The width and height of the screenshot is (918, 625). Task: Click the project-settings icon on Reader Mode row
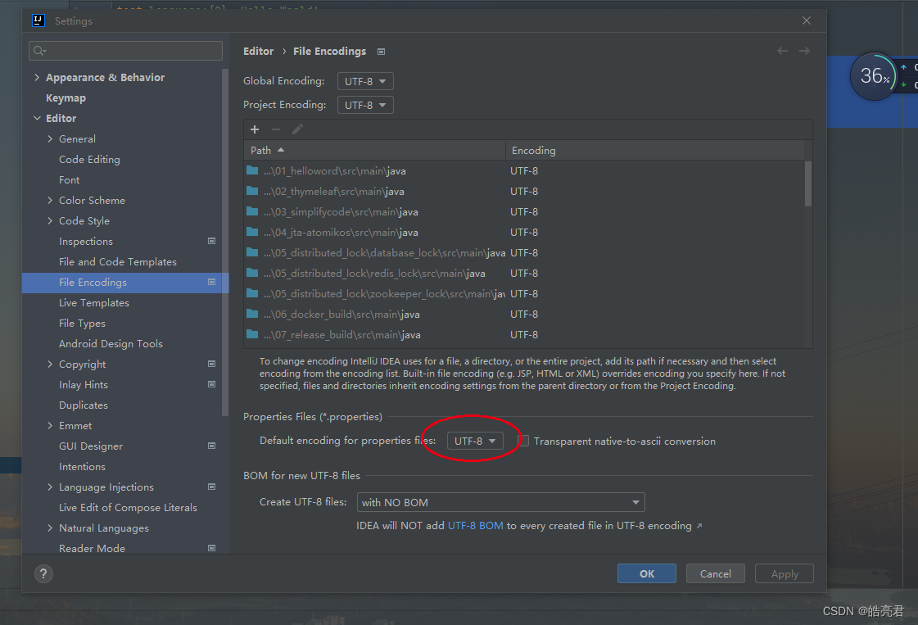pyautogui.click(x=212, y=548)
